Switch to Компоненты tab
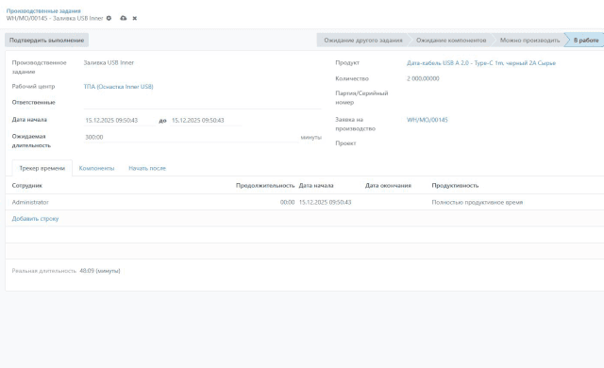 96,168
